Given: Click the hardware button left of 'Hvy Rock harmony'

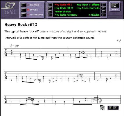Looking at the screenshot, I should pos(50,15).
